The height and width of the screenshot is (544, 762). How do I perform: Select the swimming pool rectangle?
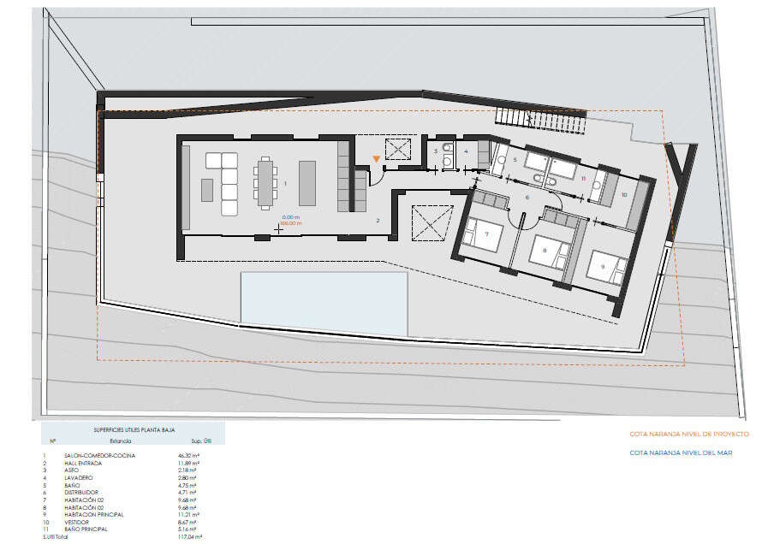[324, 304]
